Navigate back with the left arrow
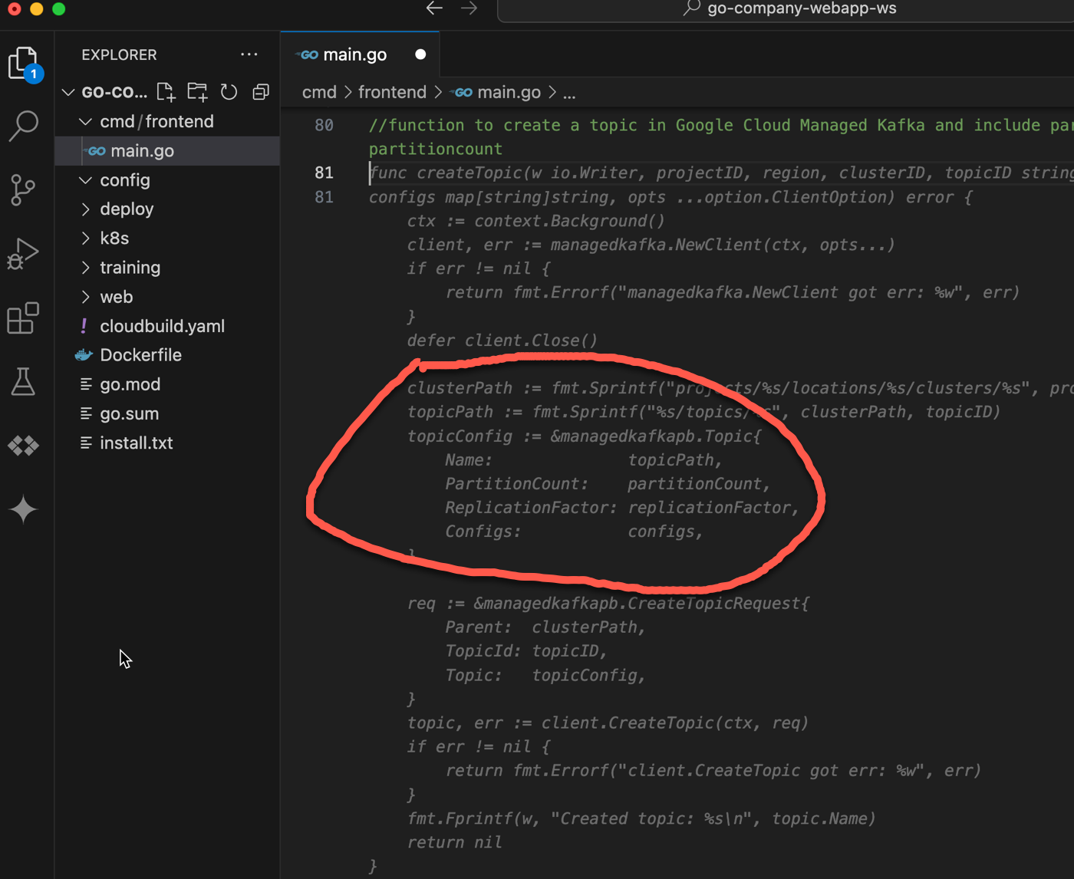This screenshot has width=1074, height=879. point(434,8)
